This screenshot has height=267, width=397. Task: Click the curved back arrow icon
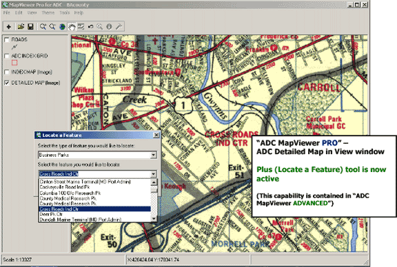[x=90, y=26]
